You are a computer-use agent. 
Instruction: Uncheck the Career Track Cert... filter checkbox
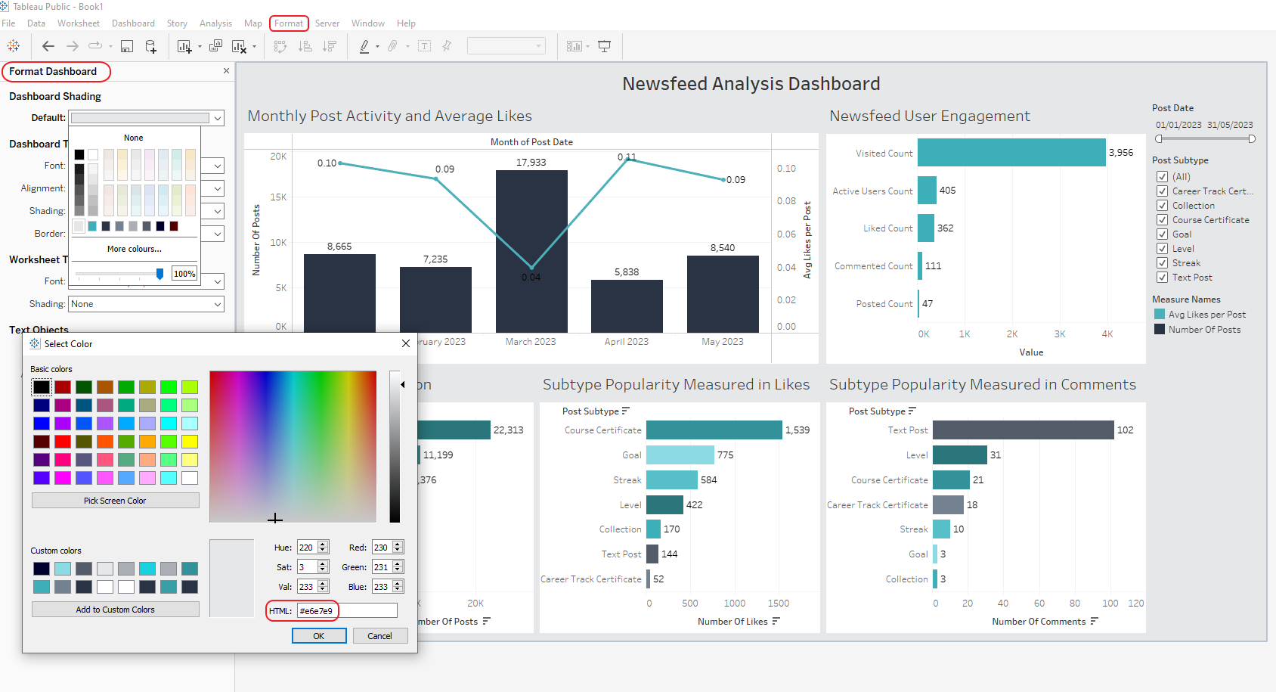(1163, 191)
